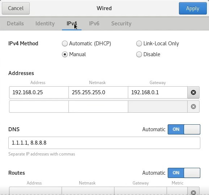Focus the 192.168.0.1 gateway field

point(158,92)
